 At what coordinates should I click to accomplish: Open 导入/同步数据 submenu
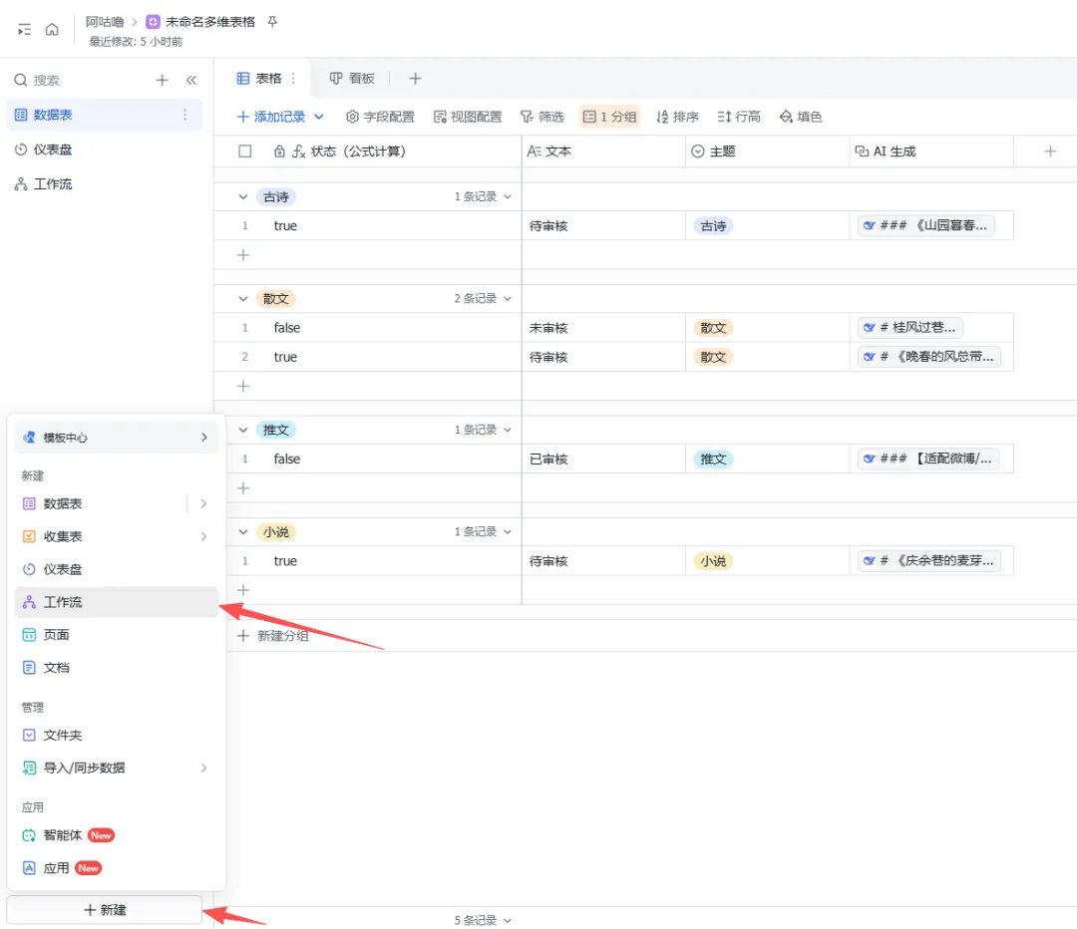tap(116, 768)
